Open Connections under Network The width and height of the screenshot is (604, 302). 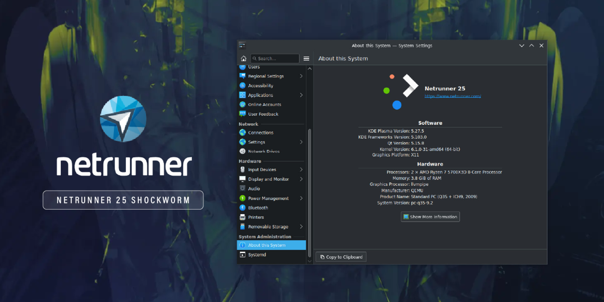coord(261,132)
